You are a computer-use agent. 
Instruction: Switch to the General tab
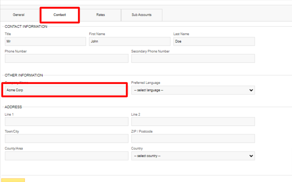pos(20,15)
